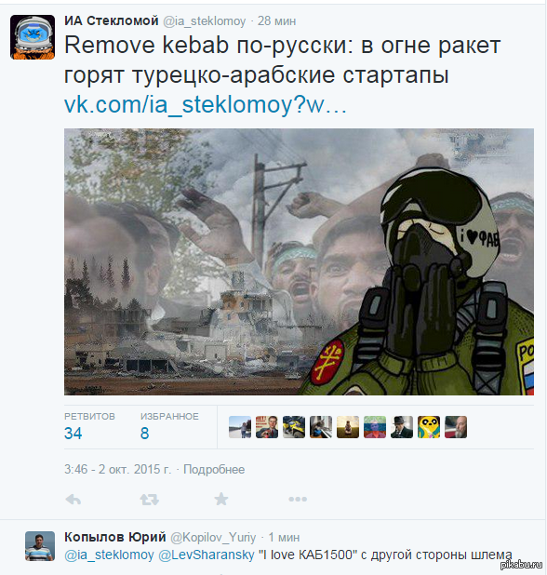Click the man in black hat avatar
Screen dimensions: 547x575
402,427
